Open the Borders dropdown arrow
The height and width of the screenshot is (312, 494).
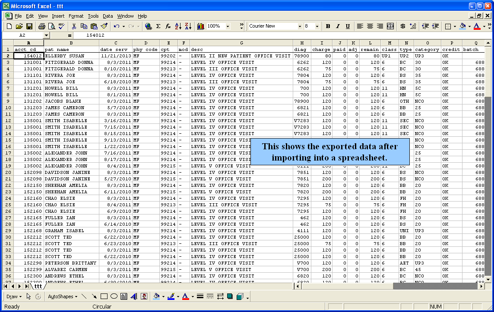[455, 26]
